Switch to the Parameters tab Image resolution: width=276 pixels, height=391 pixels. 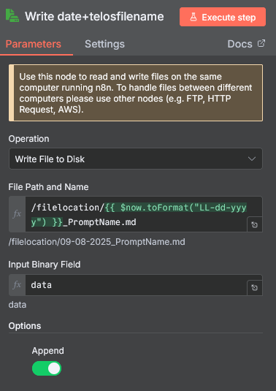coord(34,44)
